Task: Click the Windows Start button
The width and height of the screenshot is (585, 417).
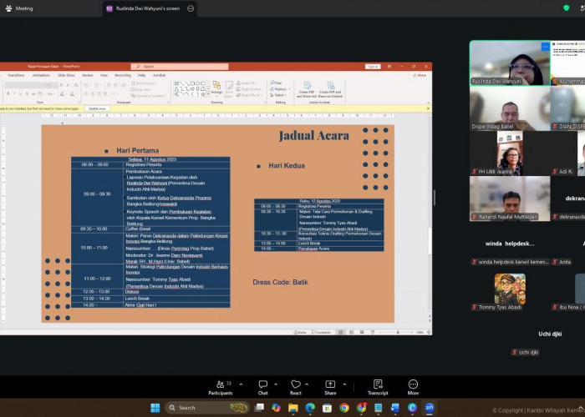Action: coord(155,408)
